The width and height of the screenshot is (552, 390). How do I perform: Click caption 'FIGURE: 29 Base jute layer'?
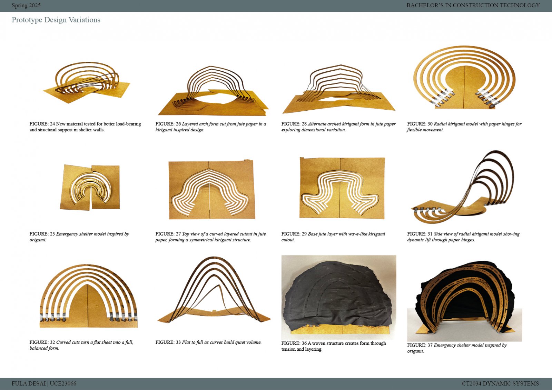click(333, 237)
